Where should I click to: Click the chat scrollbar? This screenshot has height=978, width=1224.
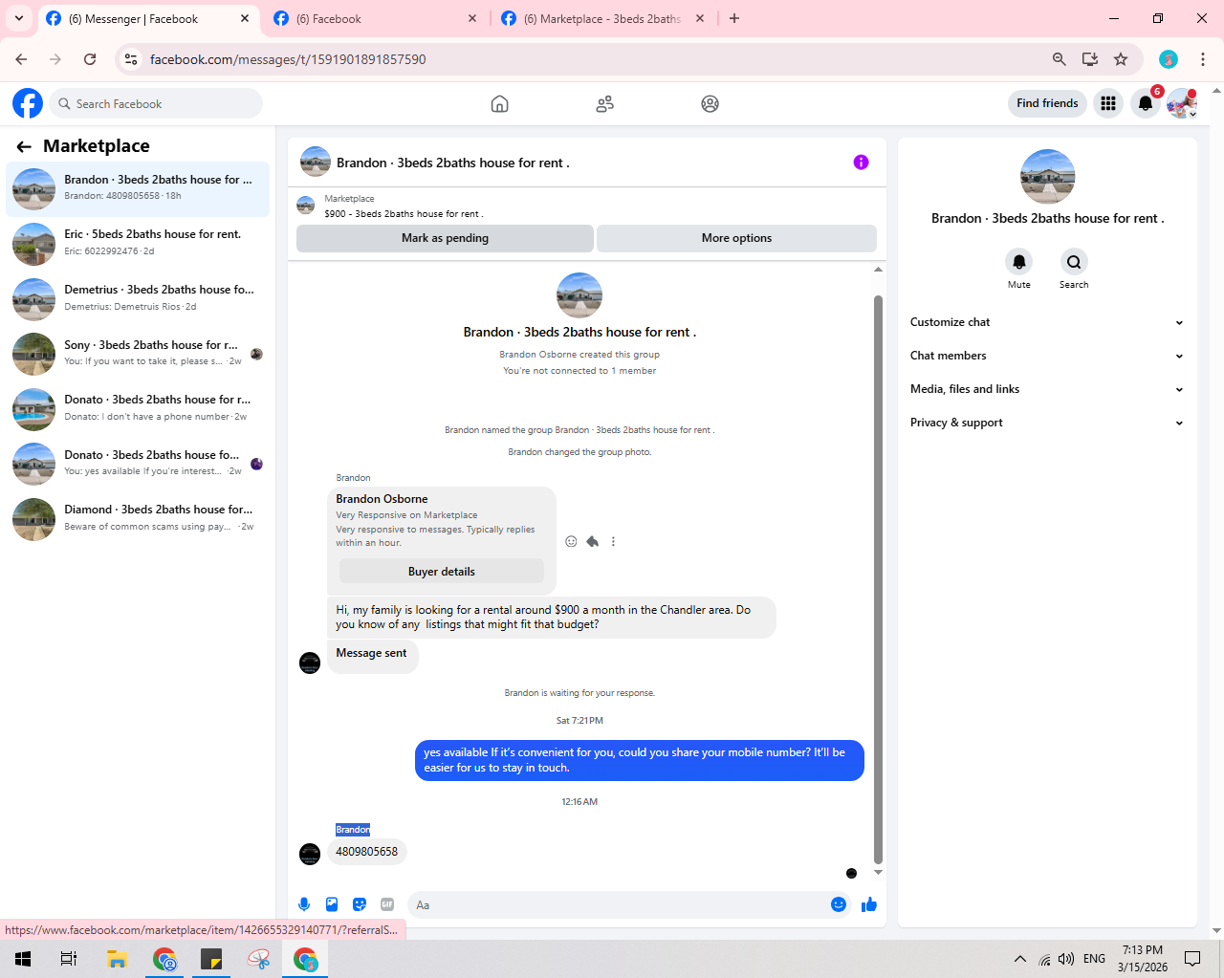click(x=878, y=579)
